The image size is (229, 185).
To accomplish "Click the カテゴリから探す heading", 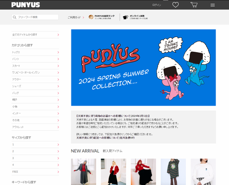I will click(x=22, y=45).
